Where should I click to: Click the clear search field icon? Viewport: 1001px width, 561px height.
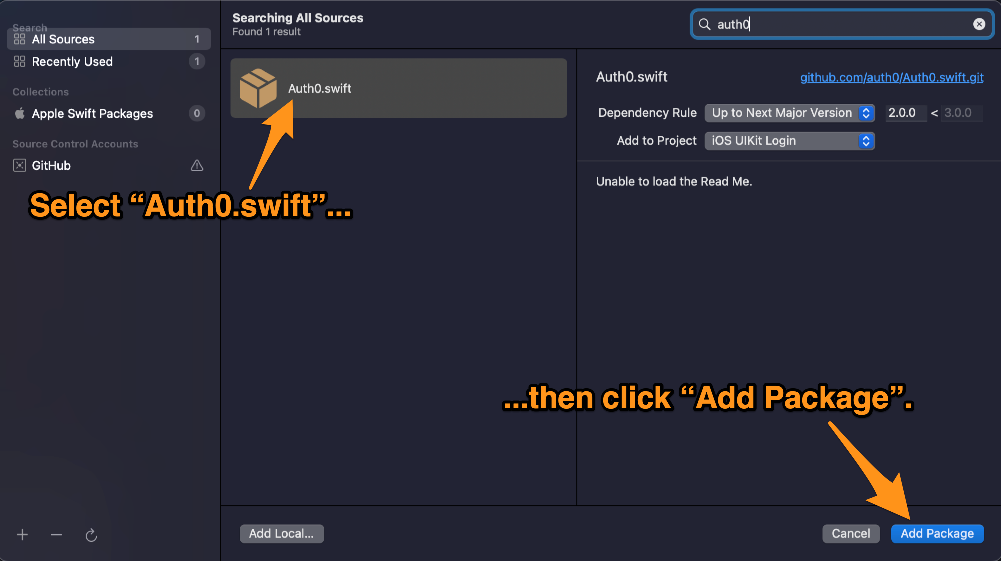(x=979, y=24)
